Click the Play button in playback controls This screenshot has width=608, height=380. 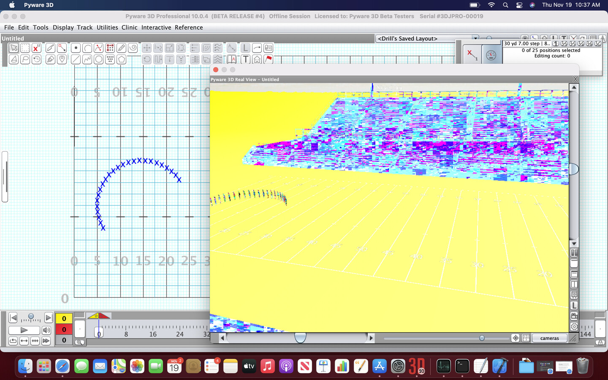tap(24, 330)
